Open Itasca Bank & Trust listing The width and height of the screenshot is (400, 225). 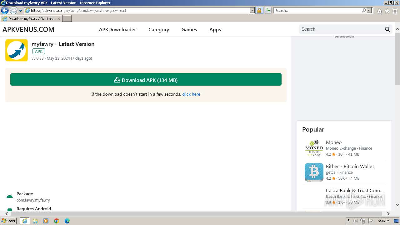click(x=355, y=190)
